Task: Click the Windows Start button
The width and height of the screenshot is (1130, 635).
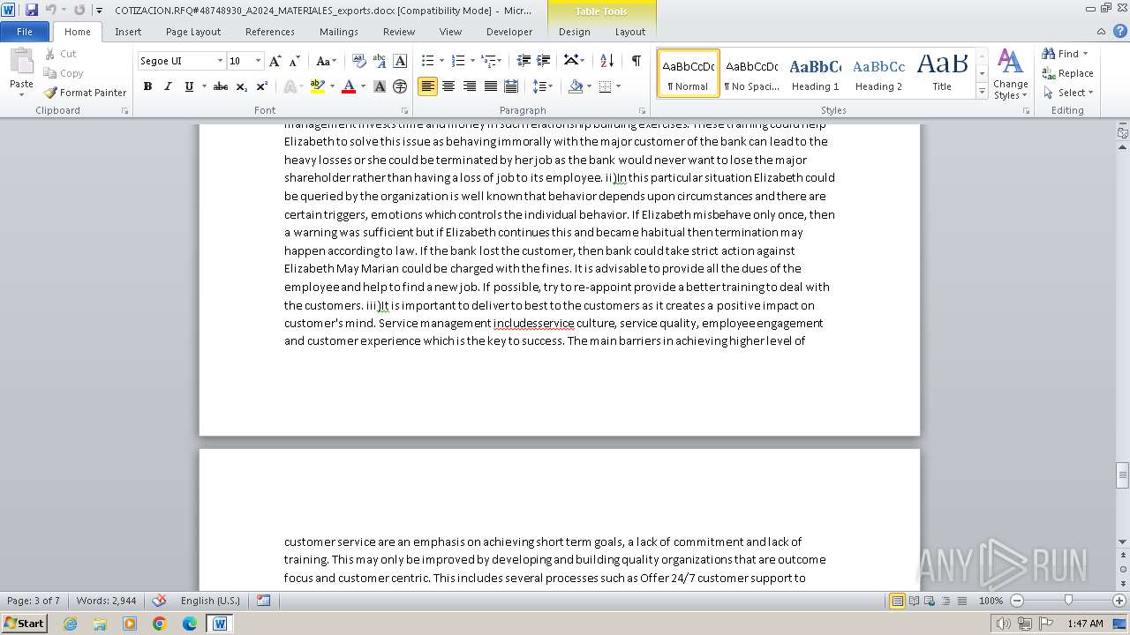Action: 24,624
